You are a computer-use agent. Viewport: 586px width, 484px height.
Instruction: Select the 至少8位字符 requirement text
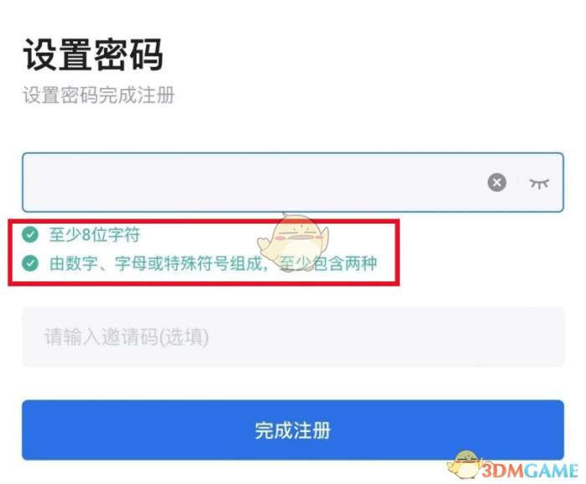pyautogui.click(x=95, y=235)
